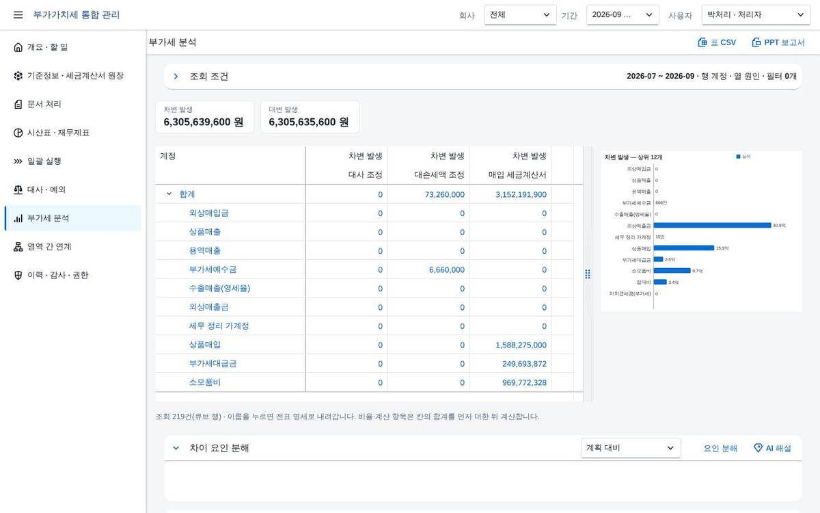Expand the 조회 조건 panel
Viewport: 820px width, 513px height.
click(176, 77)
